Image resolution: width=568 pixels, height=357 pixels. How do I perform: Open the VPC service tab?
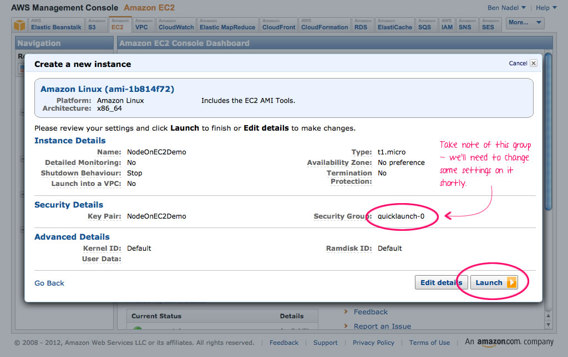point(144,25)
